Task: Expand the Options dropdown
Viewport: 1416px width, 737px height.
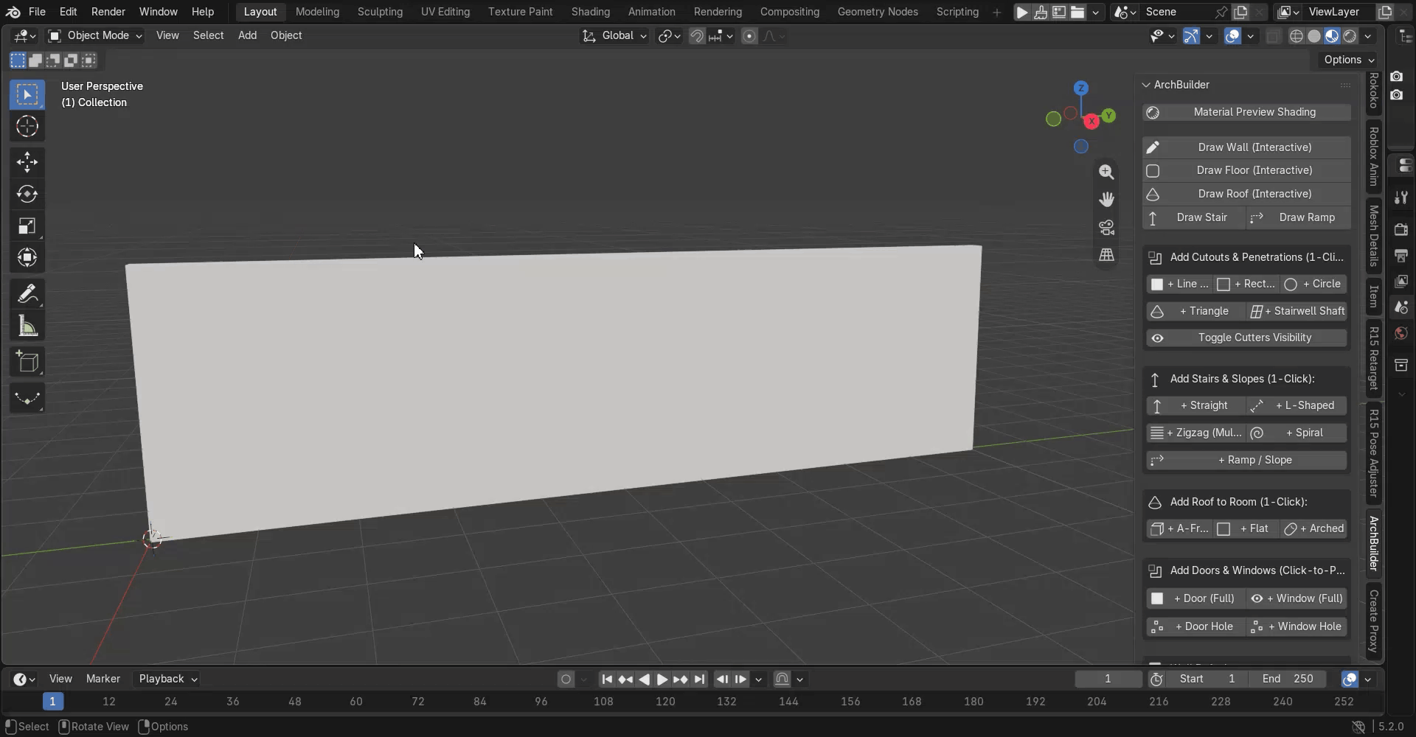Action: [1349, 60]
